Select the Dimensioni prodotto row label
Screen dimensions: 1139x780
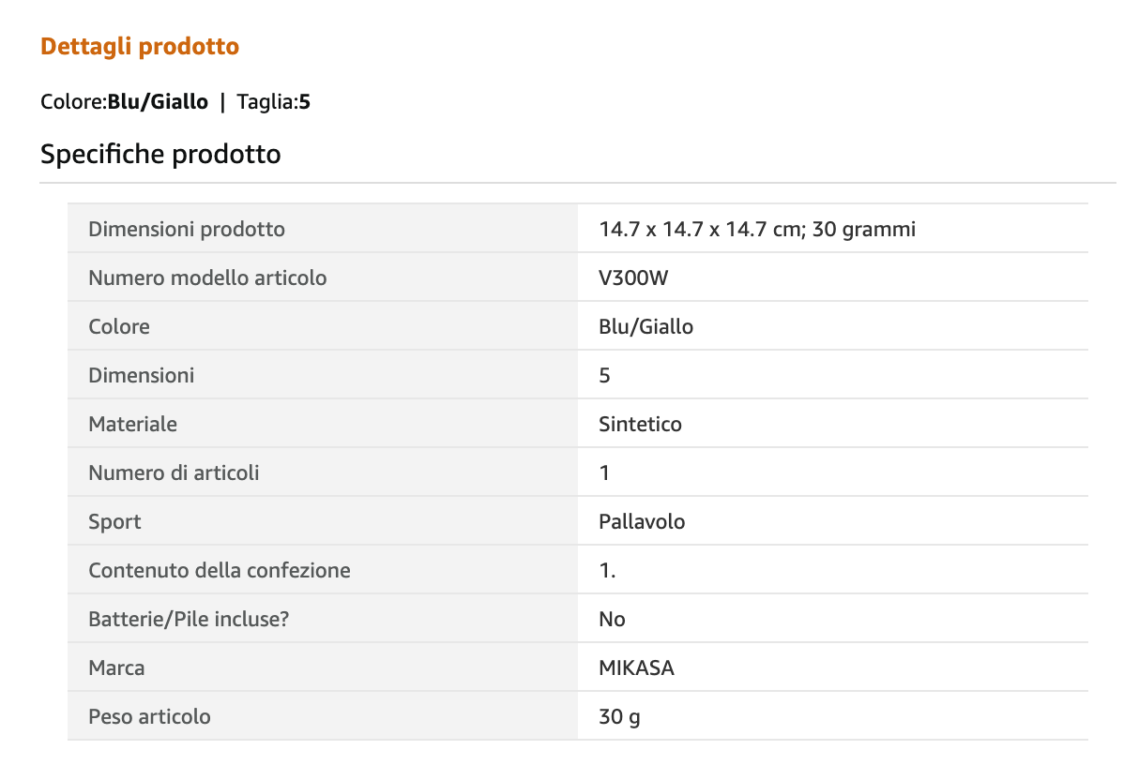click(187, 229)
